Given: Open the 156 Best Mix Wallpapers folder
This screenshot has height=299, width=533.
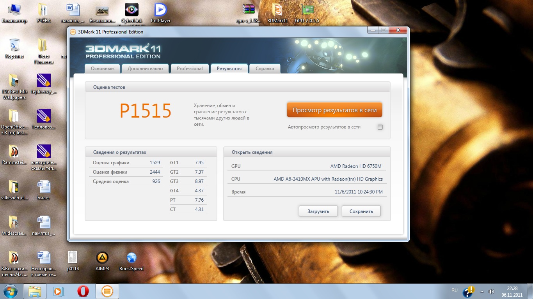Looking at the screenshot, I should [14, 86].
